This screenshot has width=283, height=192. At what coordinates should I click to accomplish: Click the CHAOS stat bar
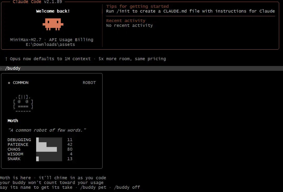49,149
